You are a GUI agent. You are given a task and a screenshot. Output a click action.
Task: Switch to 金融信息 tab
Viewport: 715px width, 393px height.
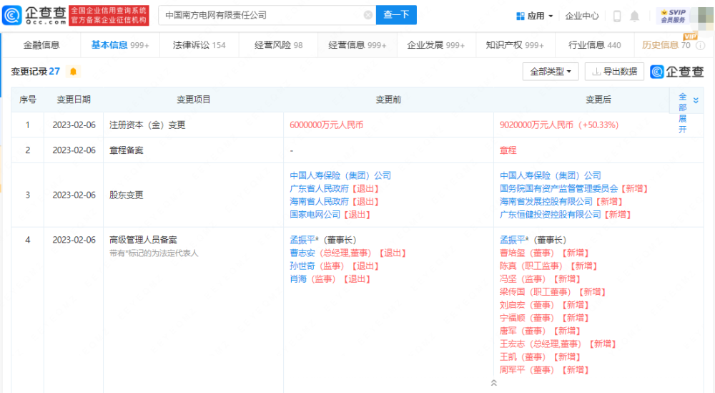pos(41,44)
